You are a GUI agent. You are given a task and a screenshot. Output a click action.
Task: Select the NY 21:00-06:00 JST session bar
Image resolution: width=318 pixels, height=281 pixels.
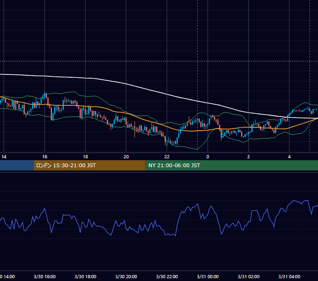coord(232,165)
